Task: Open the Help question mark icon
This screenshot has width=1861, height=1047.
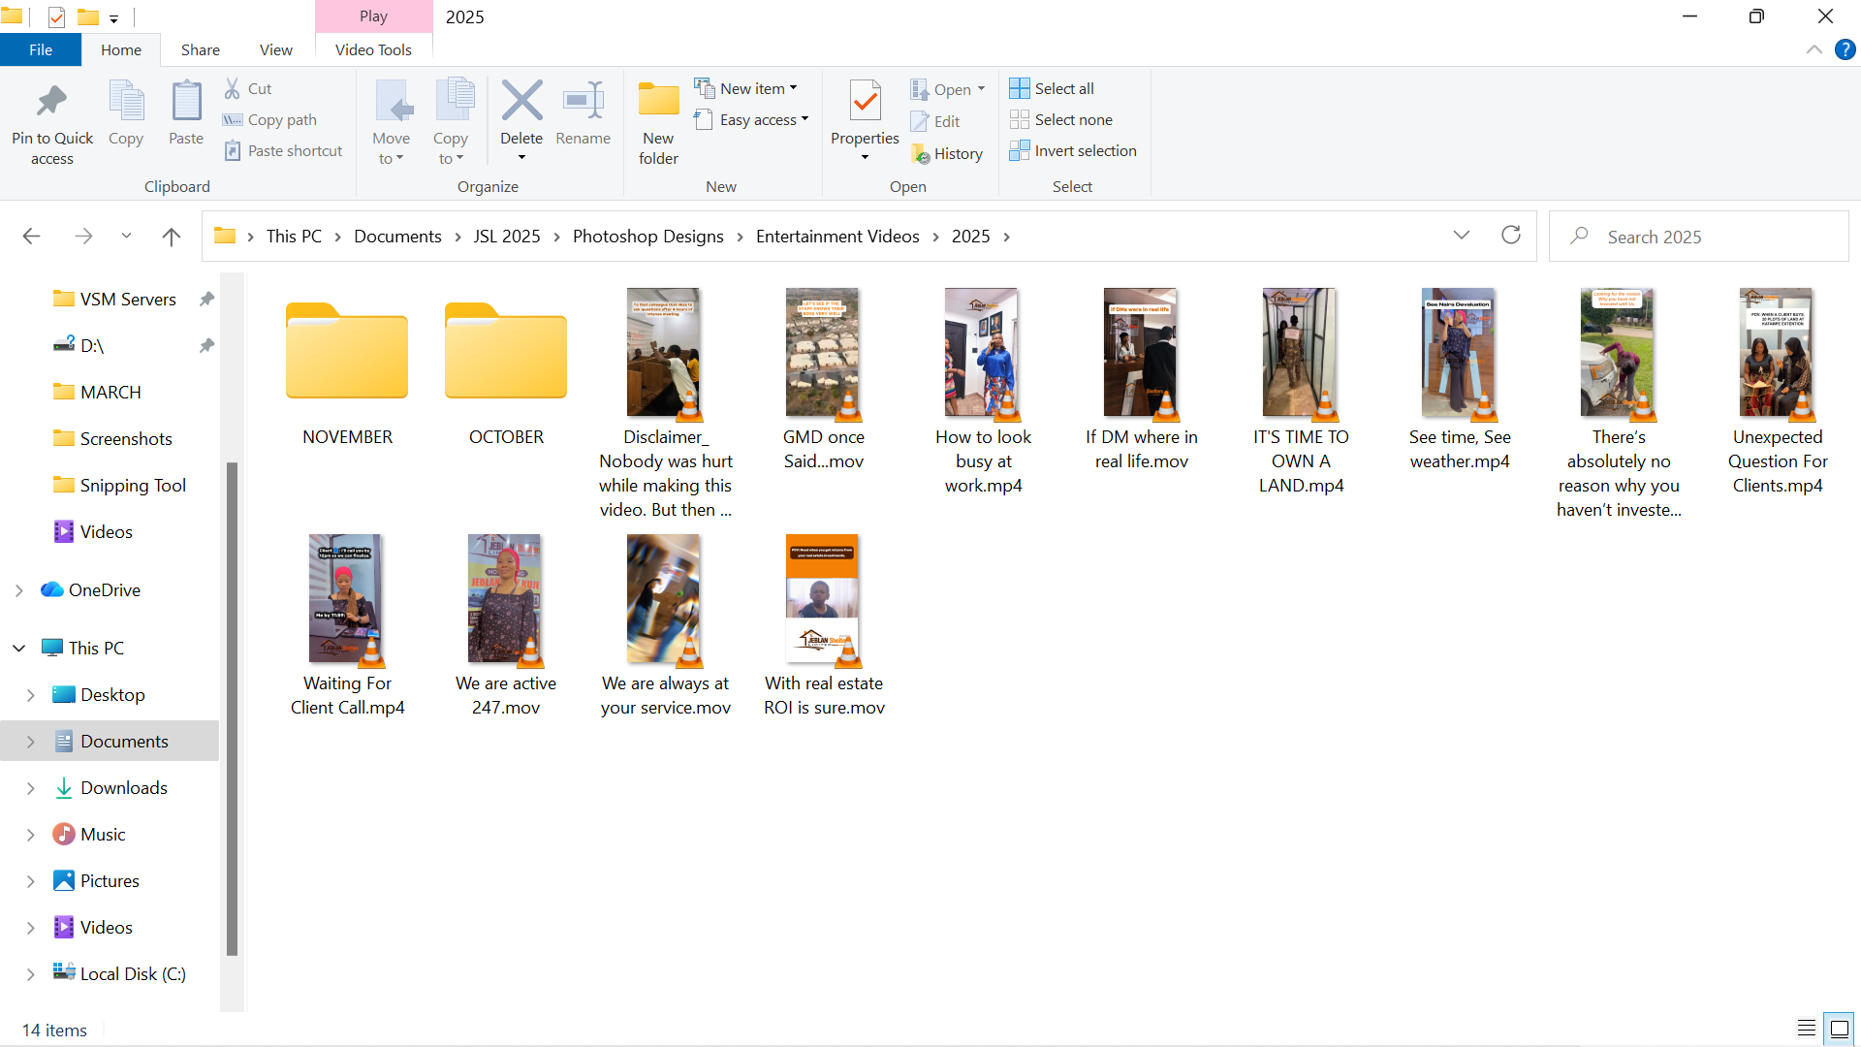Action: tap(1845, 49)
